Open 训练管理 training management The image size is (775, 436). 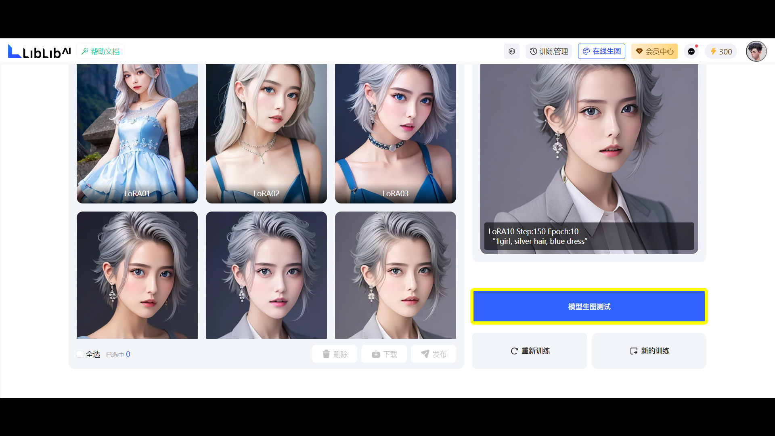coord(549,52)
